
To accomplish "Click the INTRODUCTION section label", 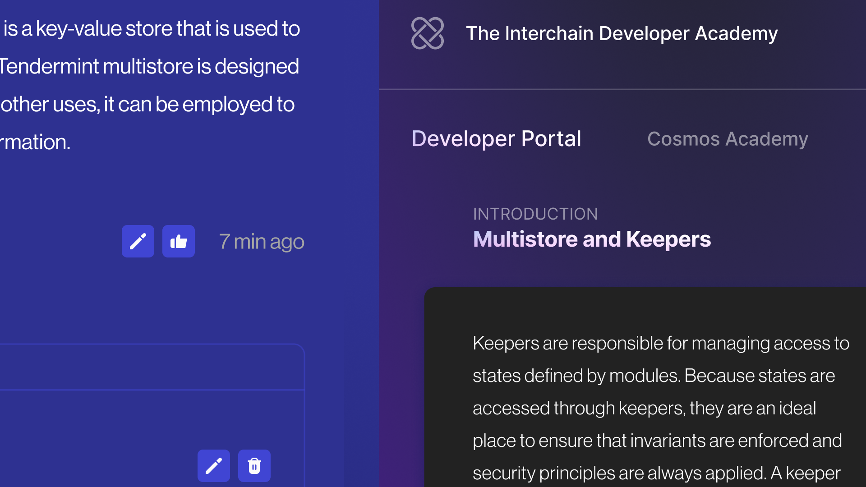I will click(x=535, y=214).
